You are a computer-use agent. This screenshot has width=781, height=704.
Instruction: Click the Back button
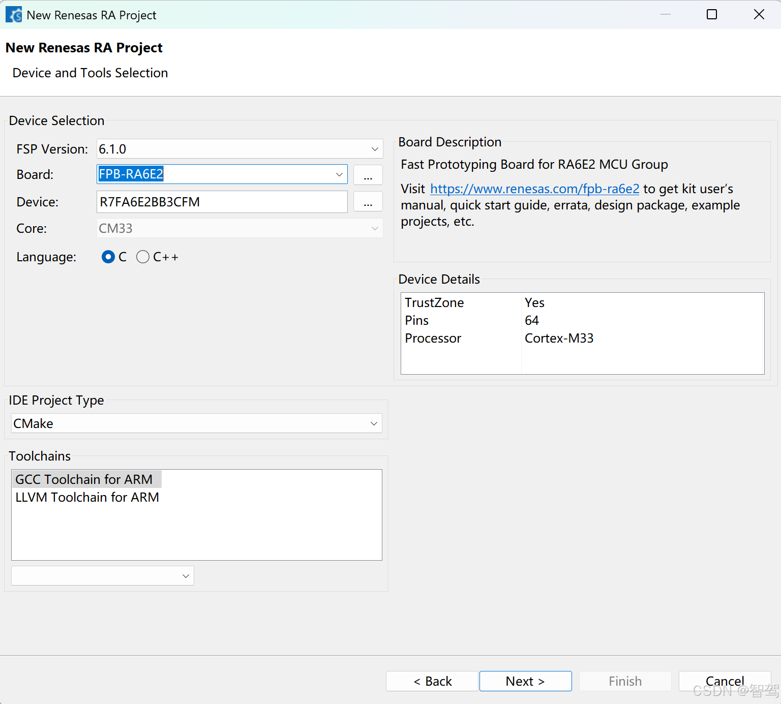point(432,681)
